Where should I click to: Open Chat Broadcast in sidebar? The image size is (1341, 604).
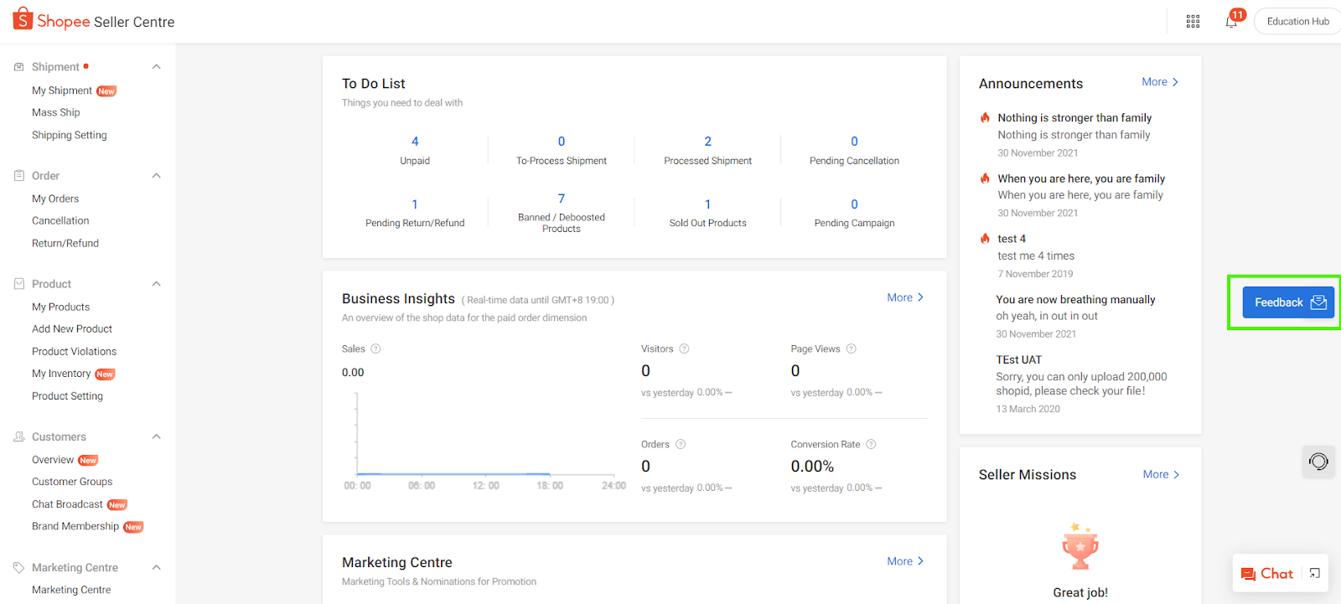(67, 504)
